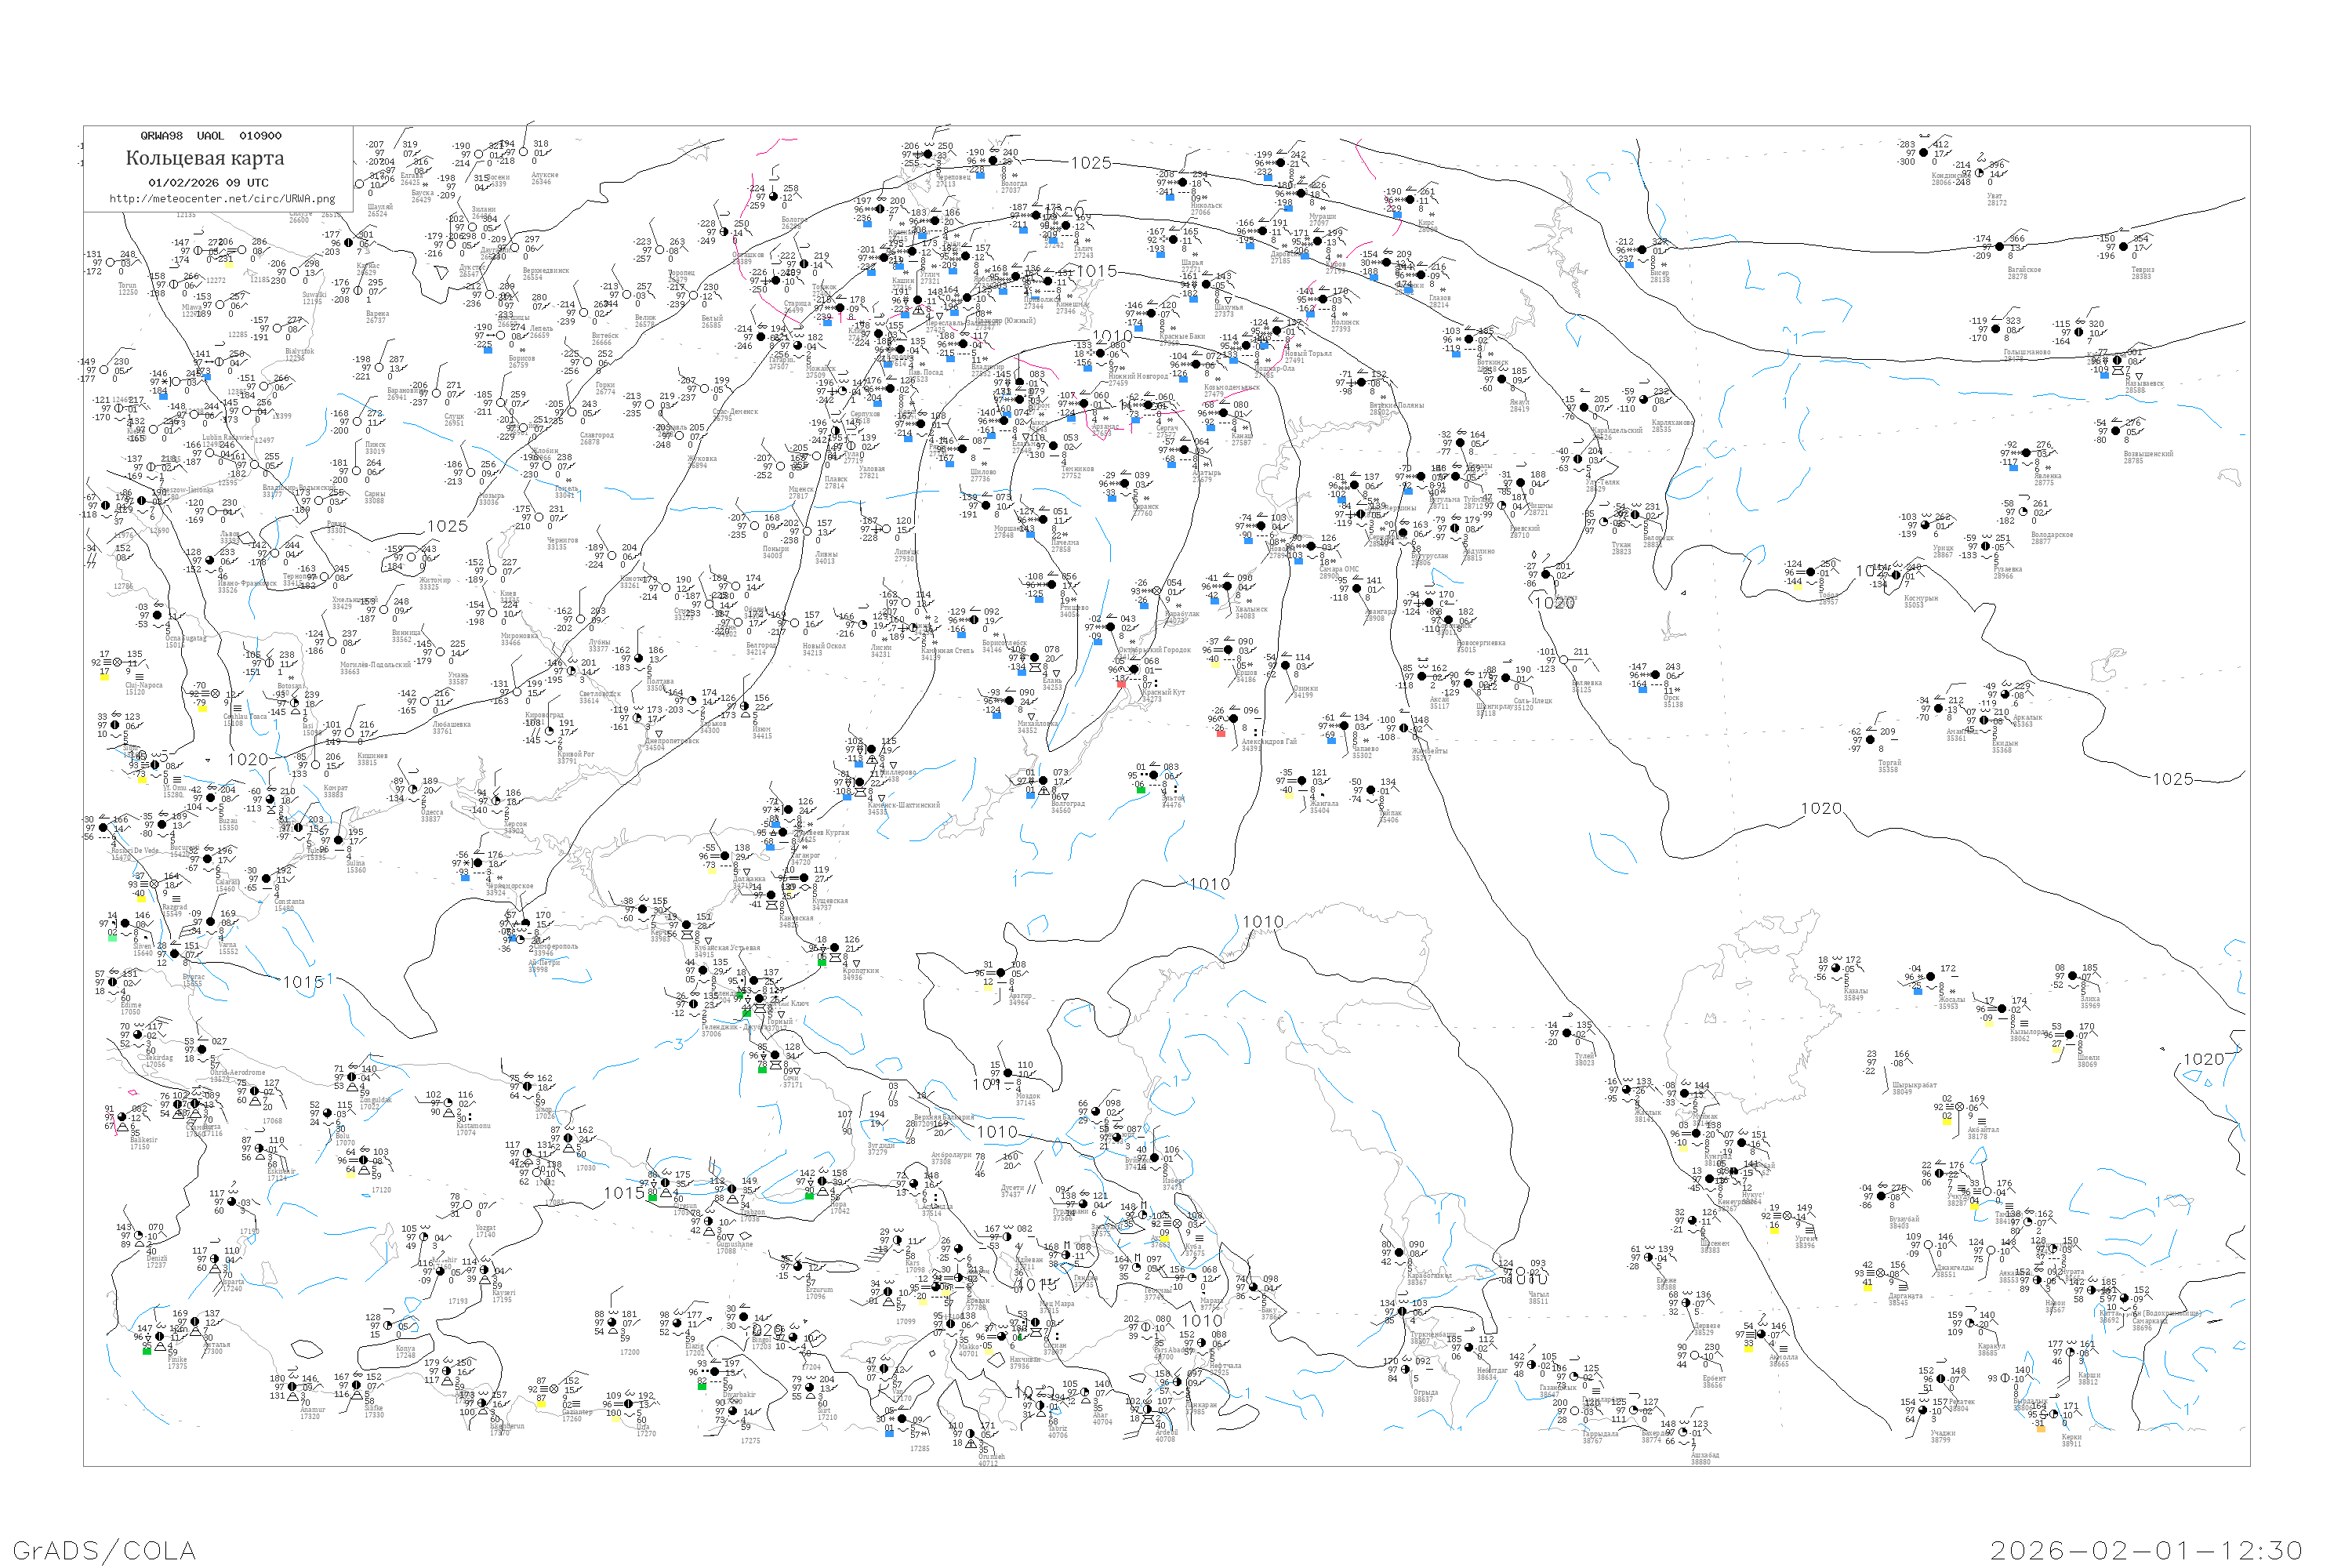Click the 01/02/2026 09 UTC date label

208,183
